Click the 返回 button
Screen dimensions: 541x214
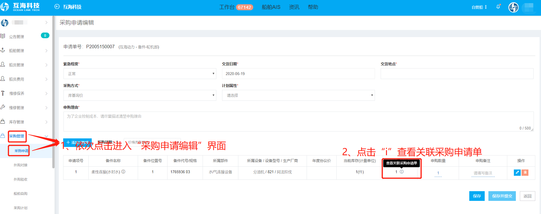[528, 196]
